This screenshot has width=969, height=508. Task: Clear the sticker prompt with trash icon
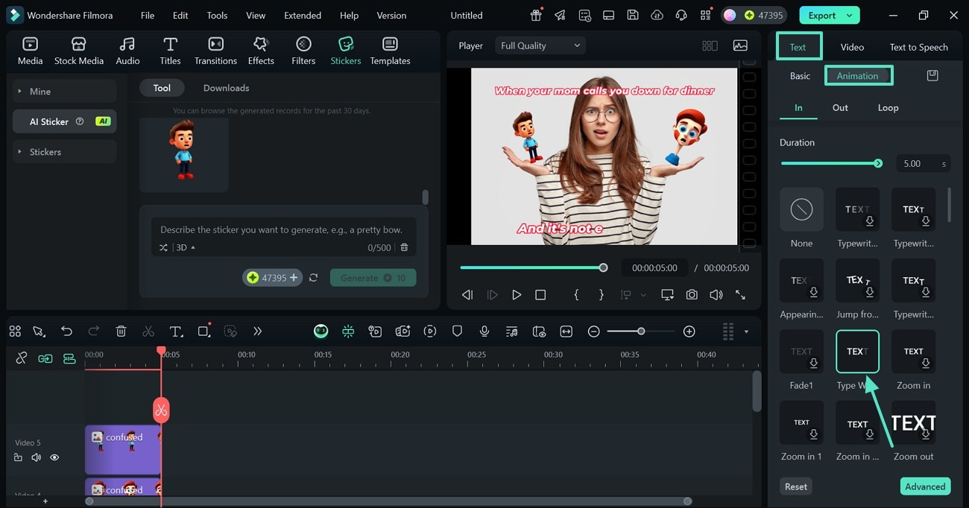[x=404, y=247]
